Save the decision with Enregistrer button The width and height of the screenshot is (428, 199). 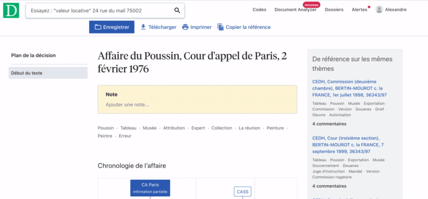112,27
